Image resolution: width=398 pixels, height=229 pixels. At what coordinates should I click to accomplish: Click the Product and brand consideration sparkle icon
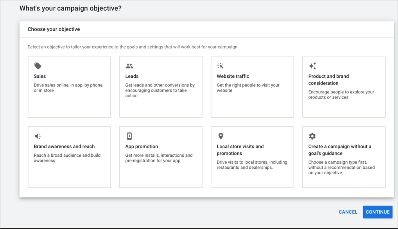pos(312,66)
